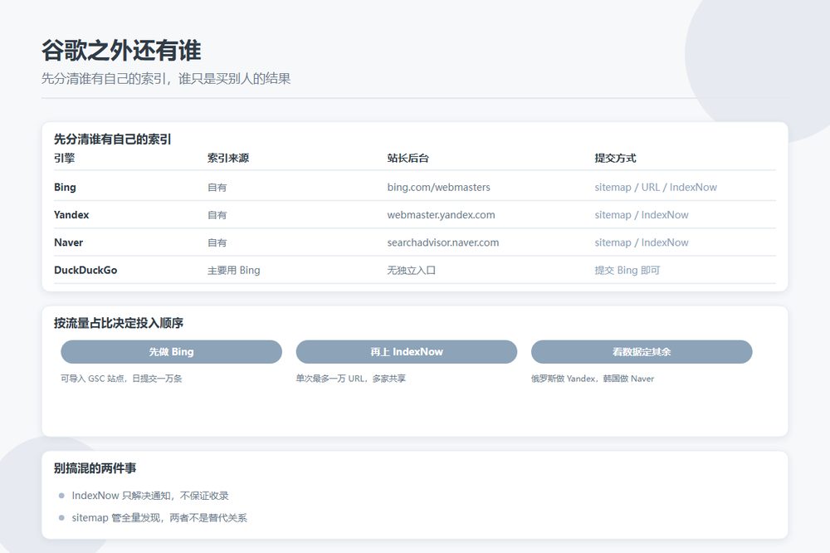Click the heading 别搞混的两件事

coord(95,467)
